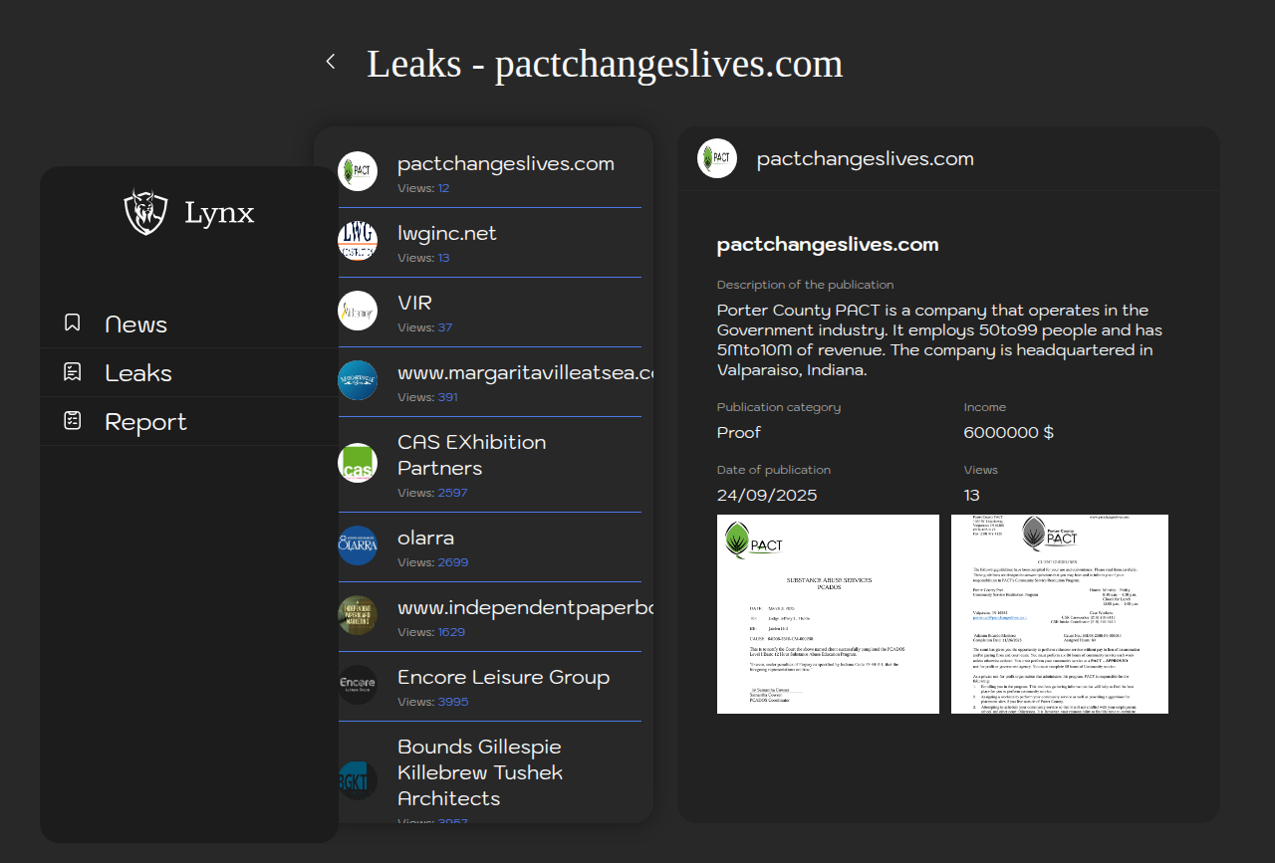Click the back arrow beside the Leaks title
Screen dimensions: 1275x863
coord(331,62)
